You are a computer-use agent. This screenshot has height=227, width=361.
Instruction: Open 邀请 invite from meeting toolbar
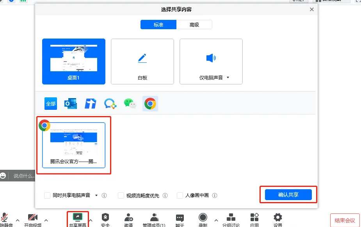128,219
